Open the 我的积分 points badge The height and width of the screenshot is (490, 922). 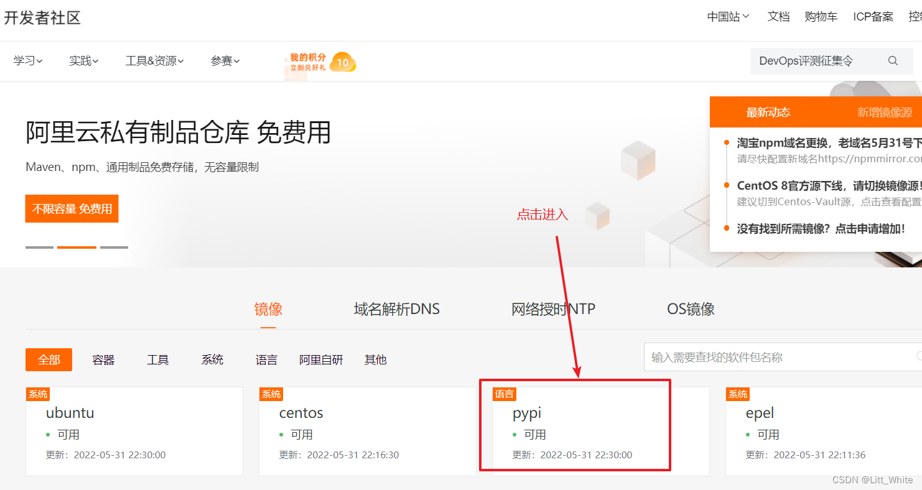[322, 62]
